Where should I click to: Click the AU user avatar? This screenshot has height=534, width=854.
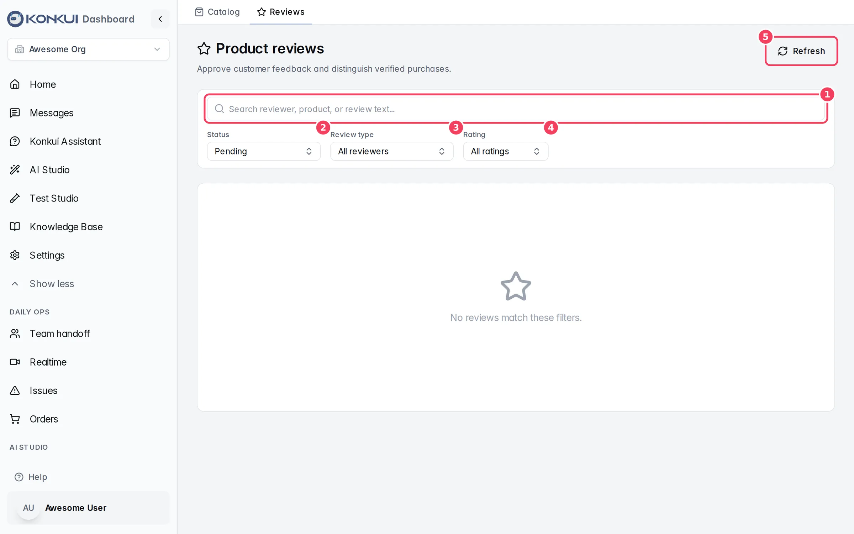pos(28,508)
